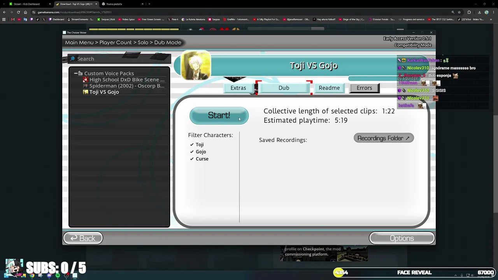This screenshot has width=498, height=280.
Task: Go to Solo breadcrumb
Action: (143, 42)
